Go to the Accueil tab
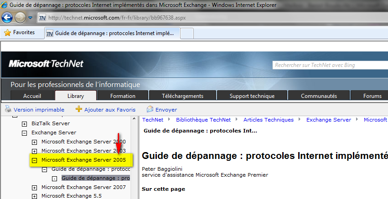This screenshot has width=388, height=199. pyautogui.click(x=32, y=96)
